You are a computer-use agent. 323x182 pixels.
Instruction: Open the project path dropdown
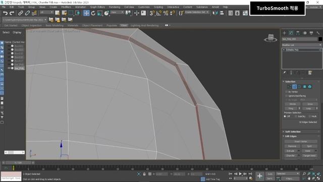[24, 20]
